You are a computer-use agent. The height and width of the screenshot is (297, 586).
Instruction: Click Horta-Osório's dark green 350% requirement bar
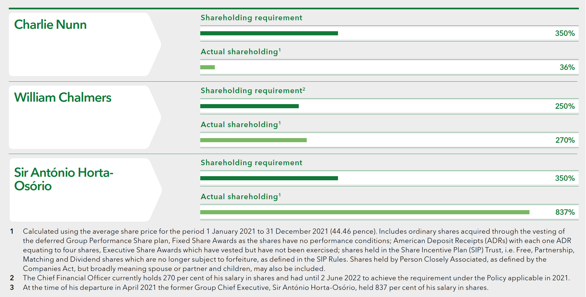[x=269, y=178]
